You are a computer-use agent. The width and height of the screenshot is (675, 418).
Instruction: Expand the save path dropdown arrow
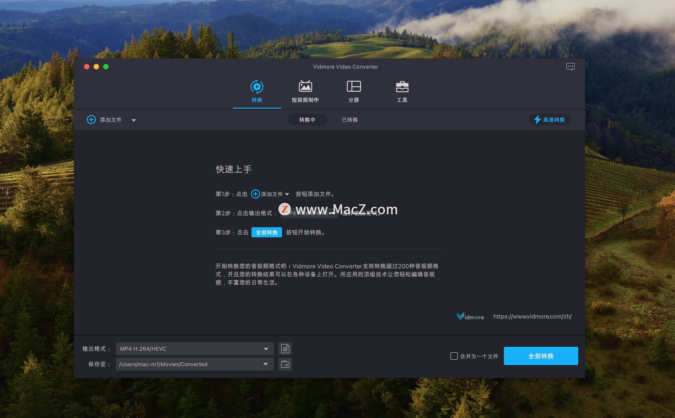point(266,364)
